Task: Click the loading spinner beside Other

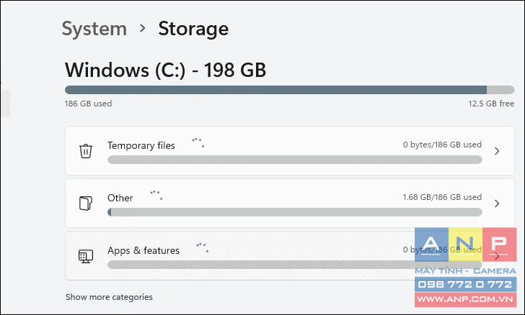Action: click(156, 195)
